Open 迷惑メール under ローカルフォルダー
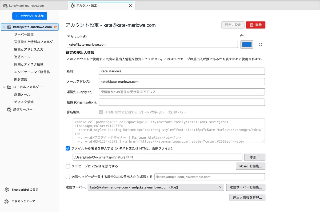 (22, 95)
